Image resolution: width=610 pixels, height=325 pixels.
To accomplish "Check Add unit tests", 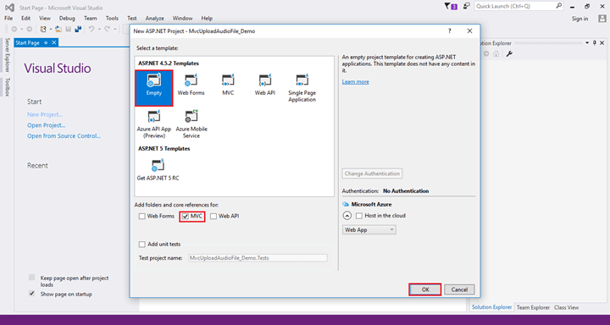I will point(142,244).
